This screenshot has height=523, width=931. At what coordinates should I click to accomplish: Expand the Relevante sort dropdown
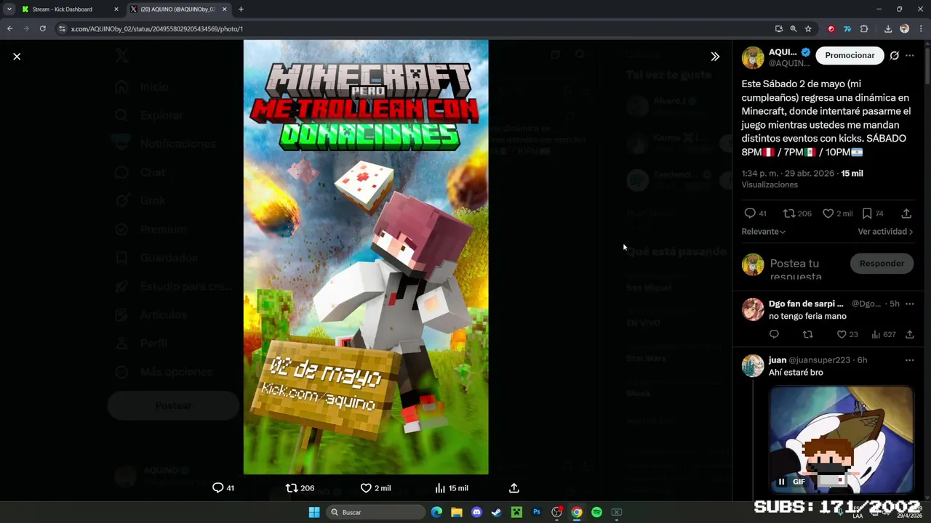(x=763, y=232)
